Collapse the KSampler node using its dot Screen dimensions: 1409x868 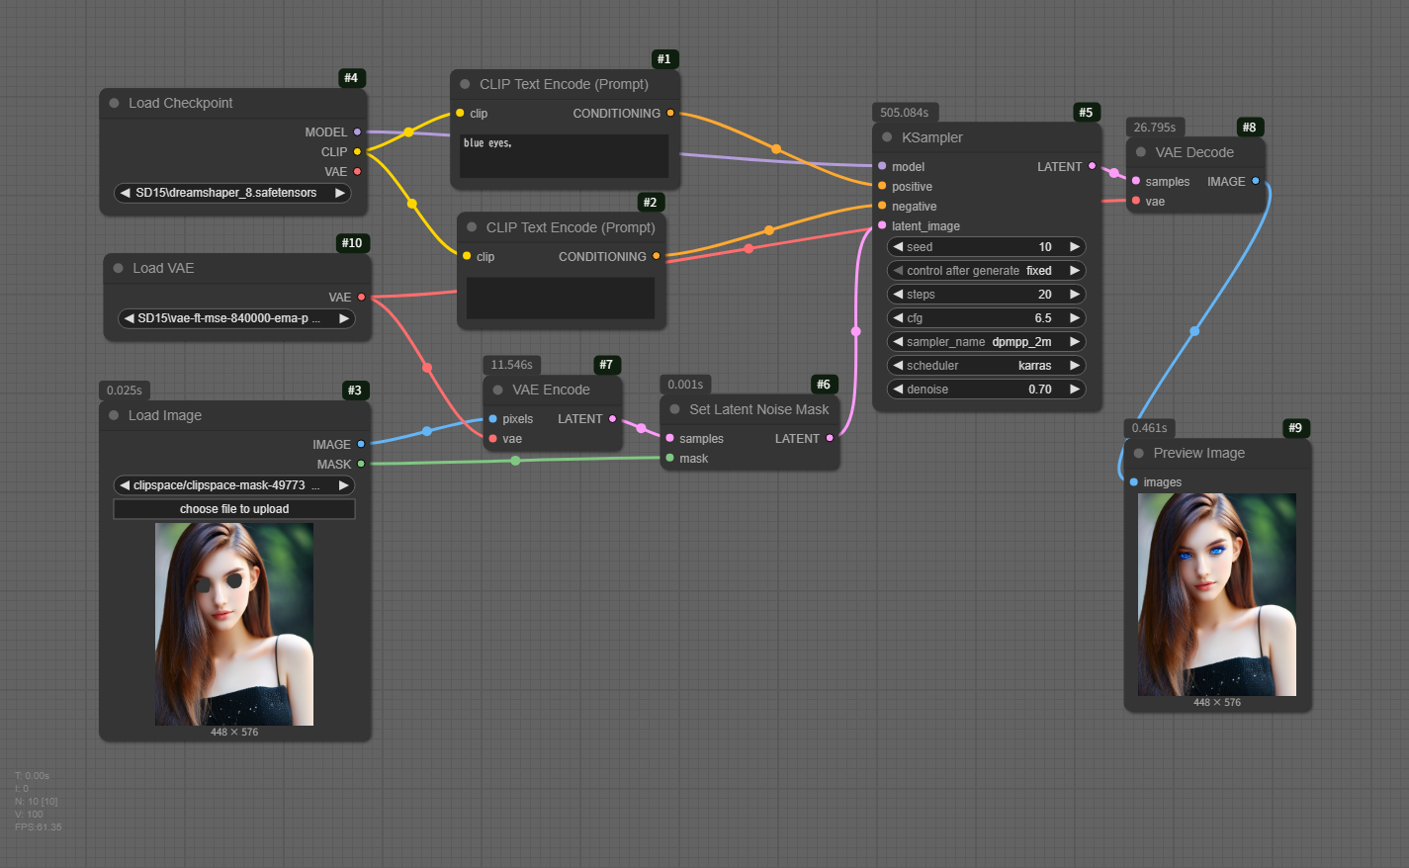887,137
